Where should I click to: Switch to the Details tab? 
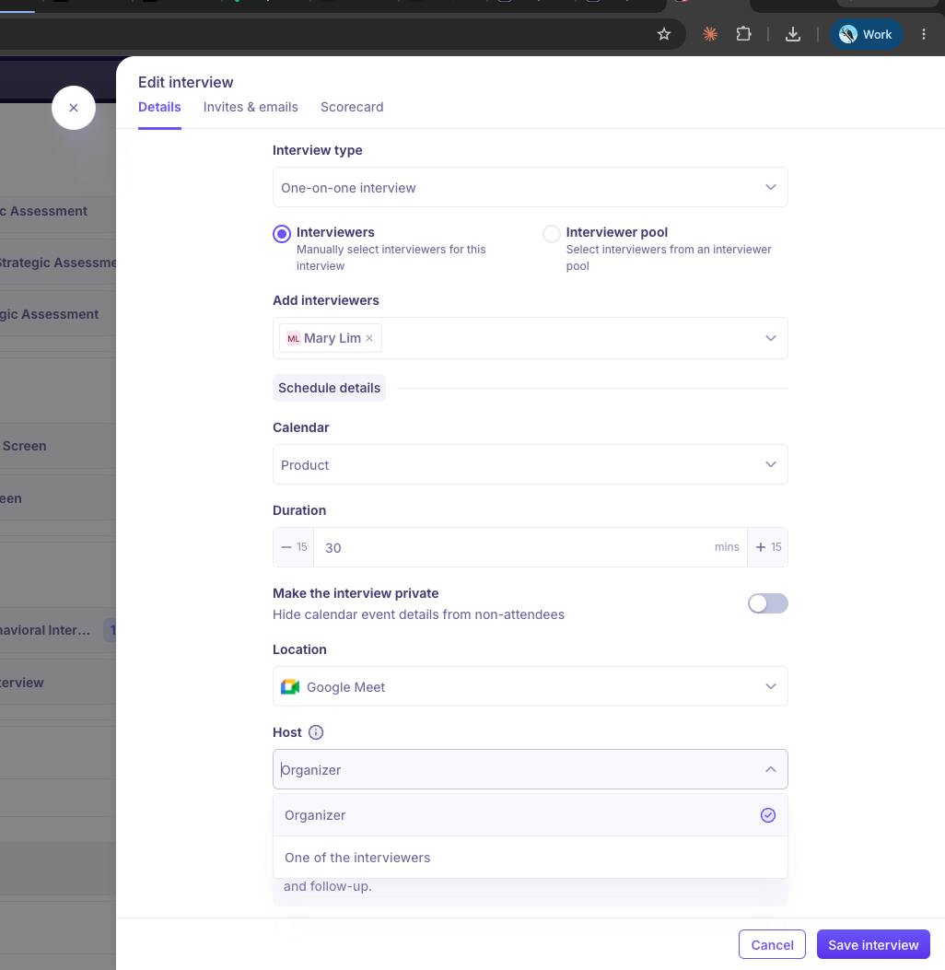pyautogui.click(x=159, y=107)
